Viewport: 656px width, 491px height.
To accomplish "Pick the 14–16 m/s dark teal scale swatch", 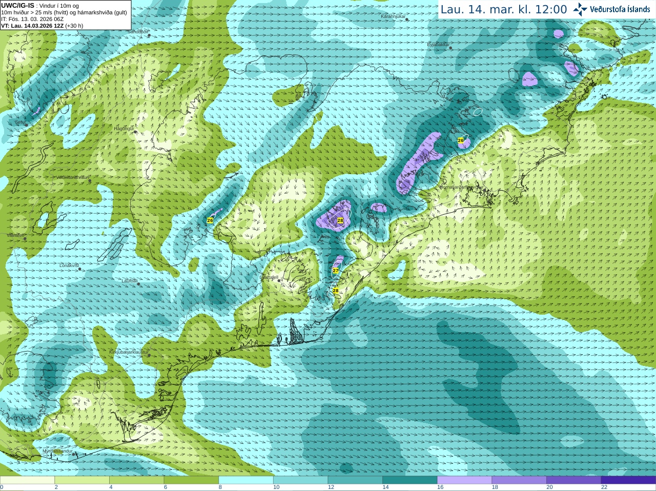I will pos(410,480).
